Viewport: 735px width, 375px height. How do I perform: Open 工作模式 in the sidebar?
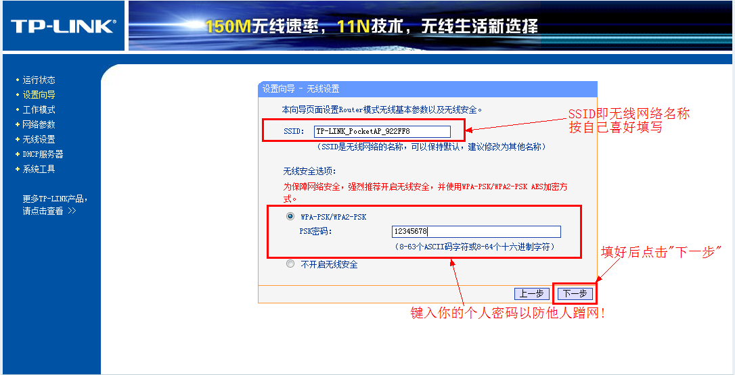tap(39, 110)
